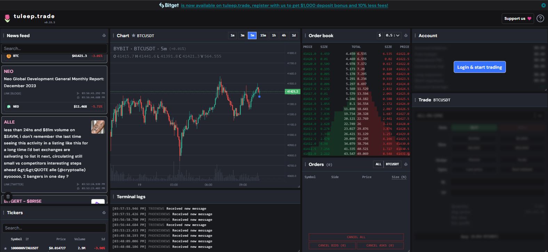Open the NEO Global Development Monthly Report news
This screenshot has height=252, width=548.
pyautogui.click(x=54, y=82)
